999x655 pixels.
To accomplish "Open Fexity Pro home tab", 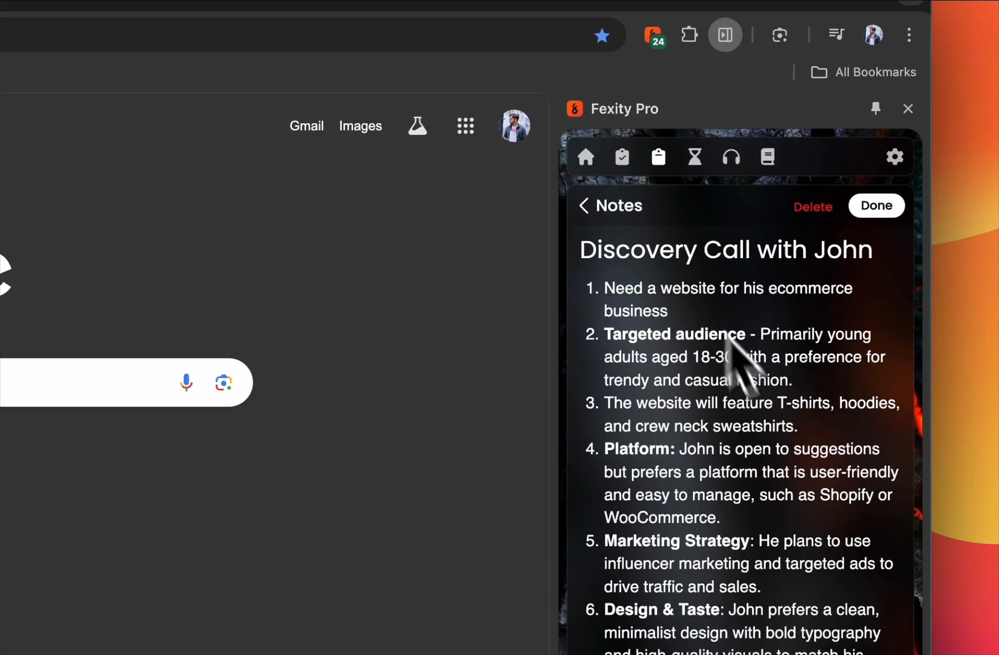I will 586,157.
